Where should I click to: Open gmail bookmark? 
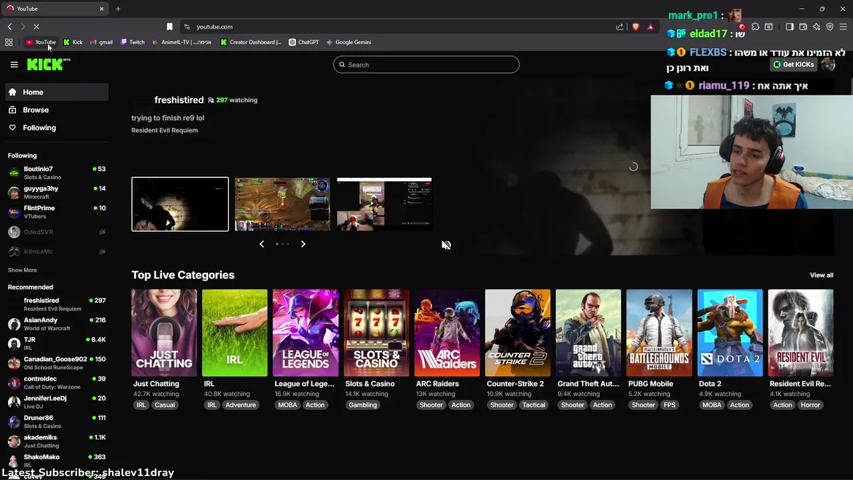(x=101, y=42)
